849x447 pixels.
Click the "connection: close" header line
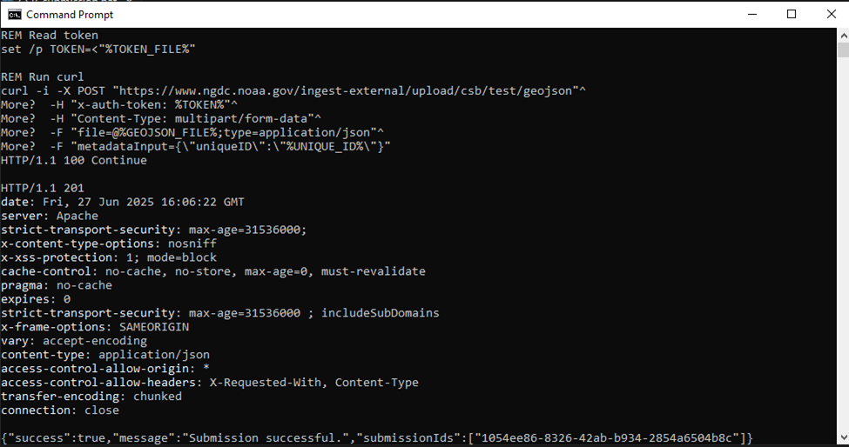coord(59,410)
